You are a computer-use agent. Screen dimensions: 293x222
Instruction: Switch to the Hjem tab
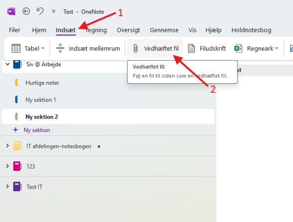point(39,30)
